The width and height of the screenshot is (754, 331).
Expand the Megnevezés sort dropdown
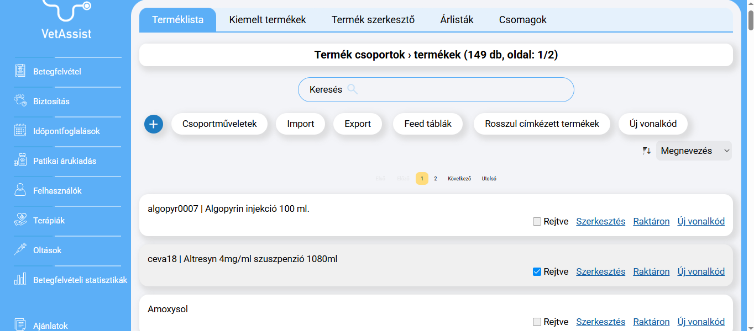coord(694,151)
